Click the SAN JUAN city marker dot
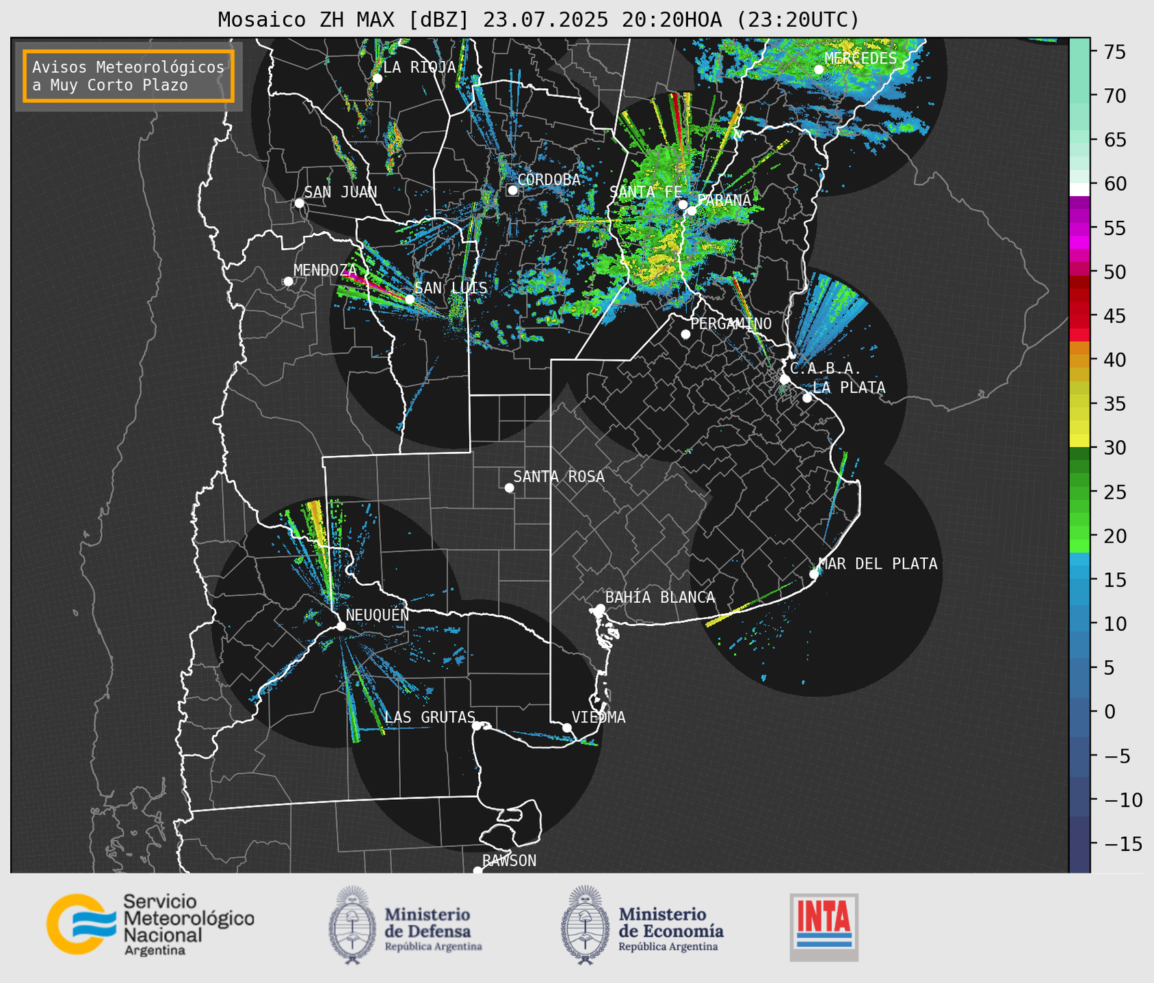 [299, 203]
